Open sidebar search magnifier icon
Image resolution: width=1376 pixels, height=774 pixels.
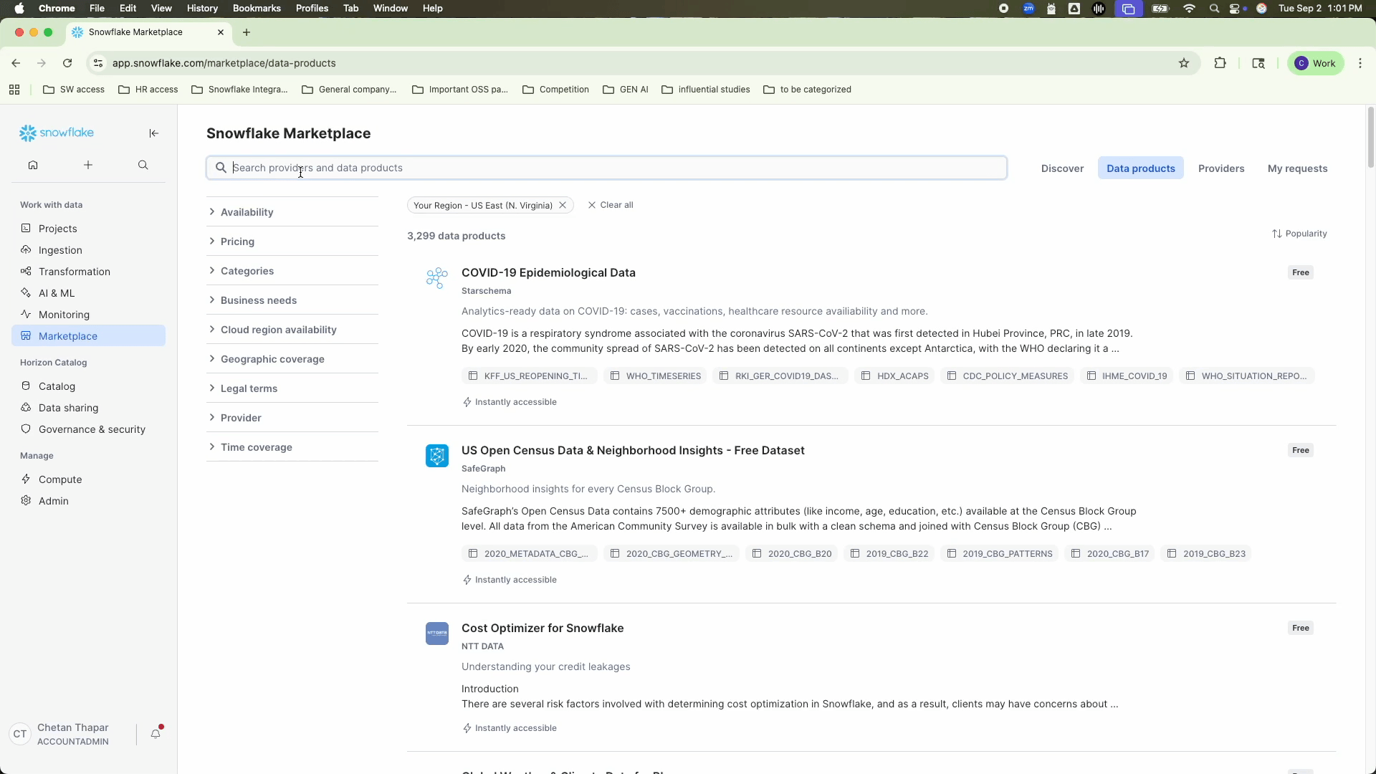(143, 166)
